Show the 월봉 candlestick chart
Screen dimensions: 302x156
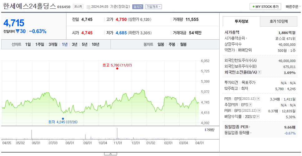tap(183, 45)
